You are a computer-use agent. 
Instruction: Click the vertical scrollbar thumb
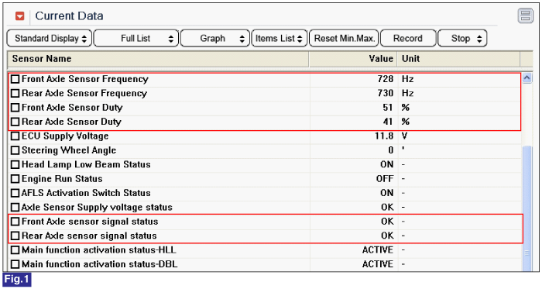pos(527,208)
